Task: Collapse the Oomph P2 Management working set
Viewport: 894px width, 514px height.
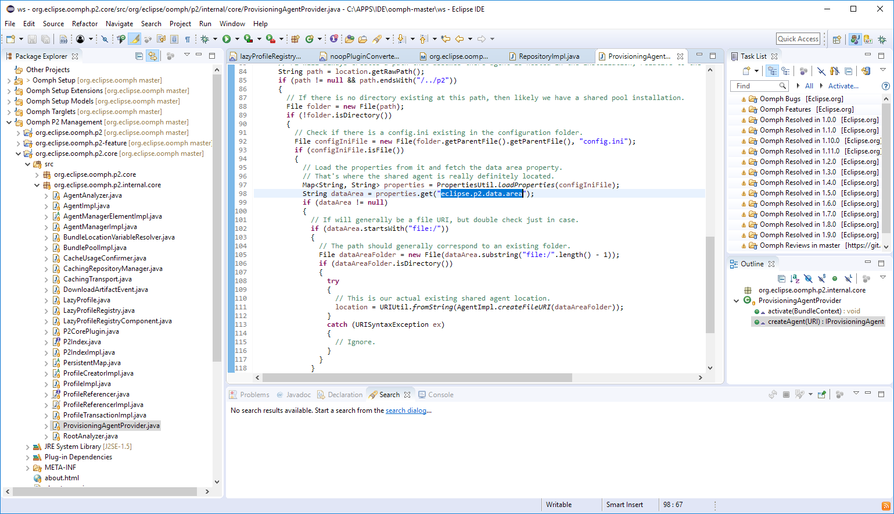Action: pyautogui.click(x=9, y=122)
